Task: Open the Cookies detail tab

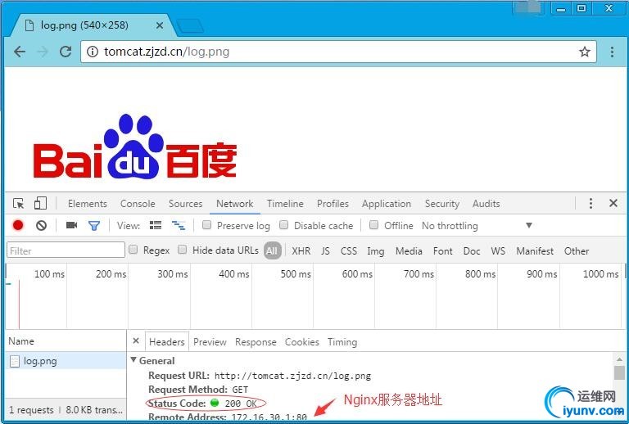Action: click(301, 342)
